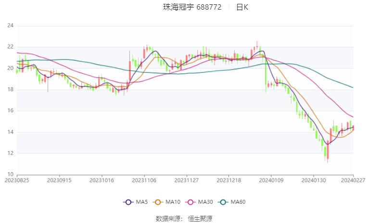Click x-axis date label 20231218
This screenshot has height=223, width=368.
229,180
